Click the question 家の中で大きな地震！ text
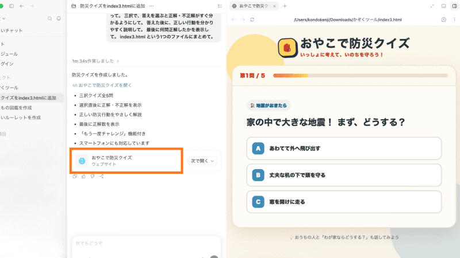The height and width of the screenshot is (258, 460). (x=325, y=122)
